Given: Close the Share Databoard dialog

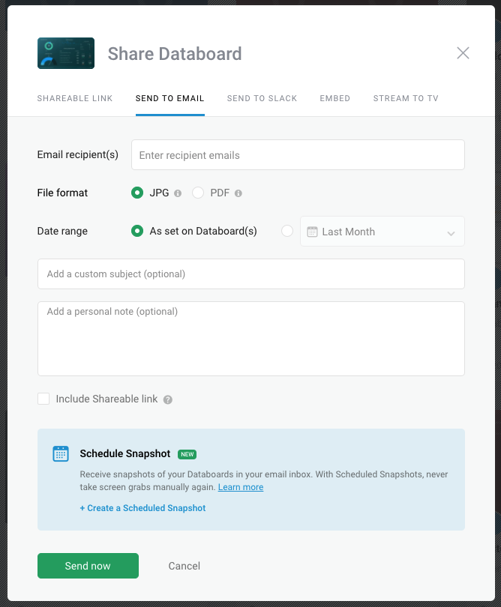Looking at the screenshot, I should 463,53.
